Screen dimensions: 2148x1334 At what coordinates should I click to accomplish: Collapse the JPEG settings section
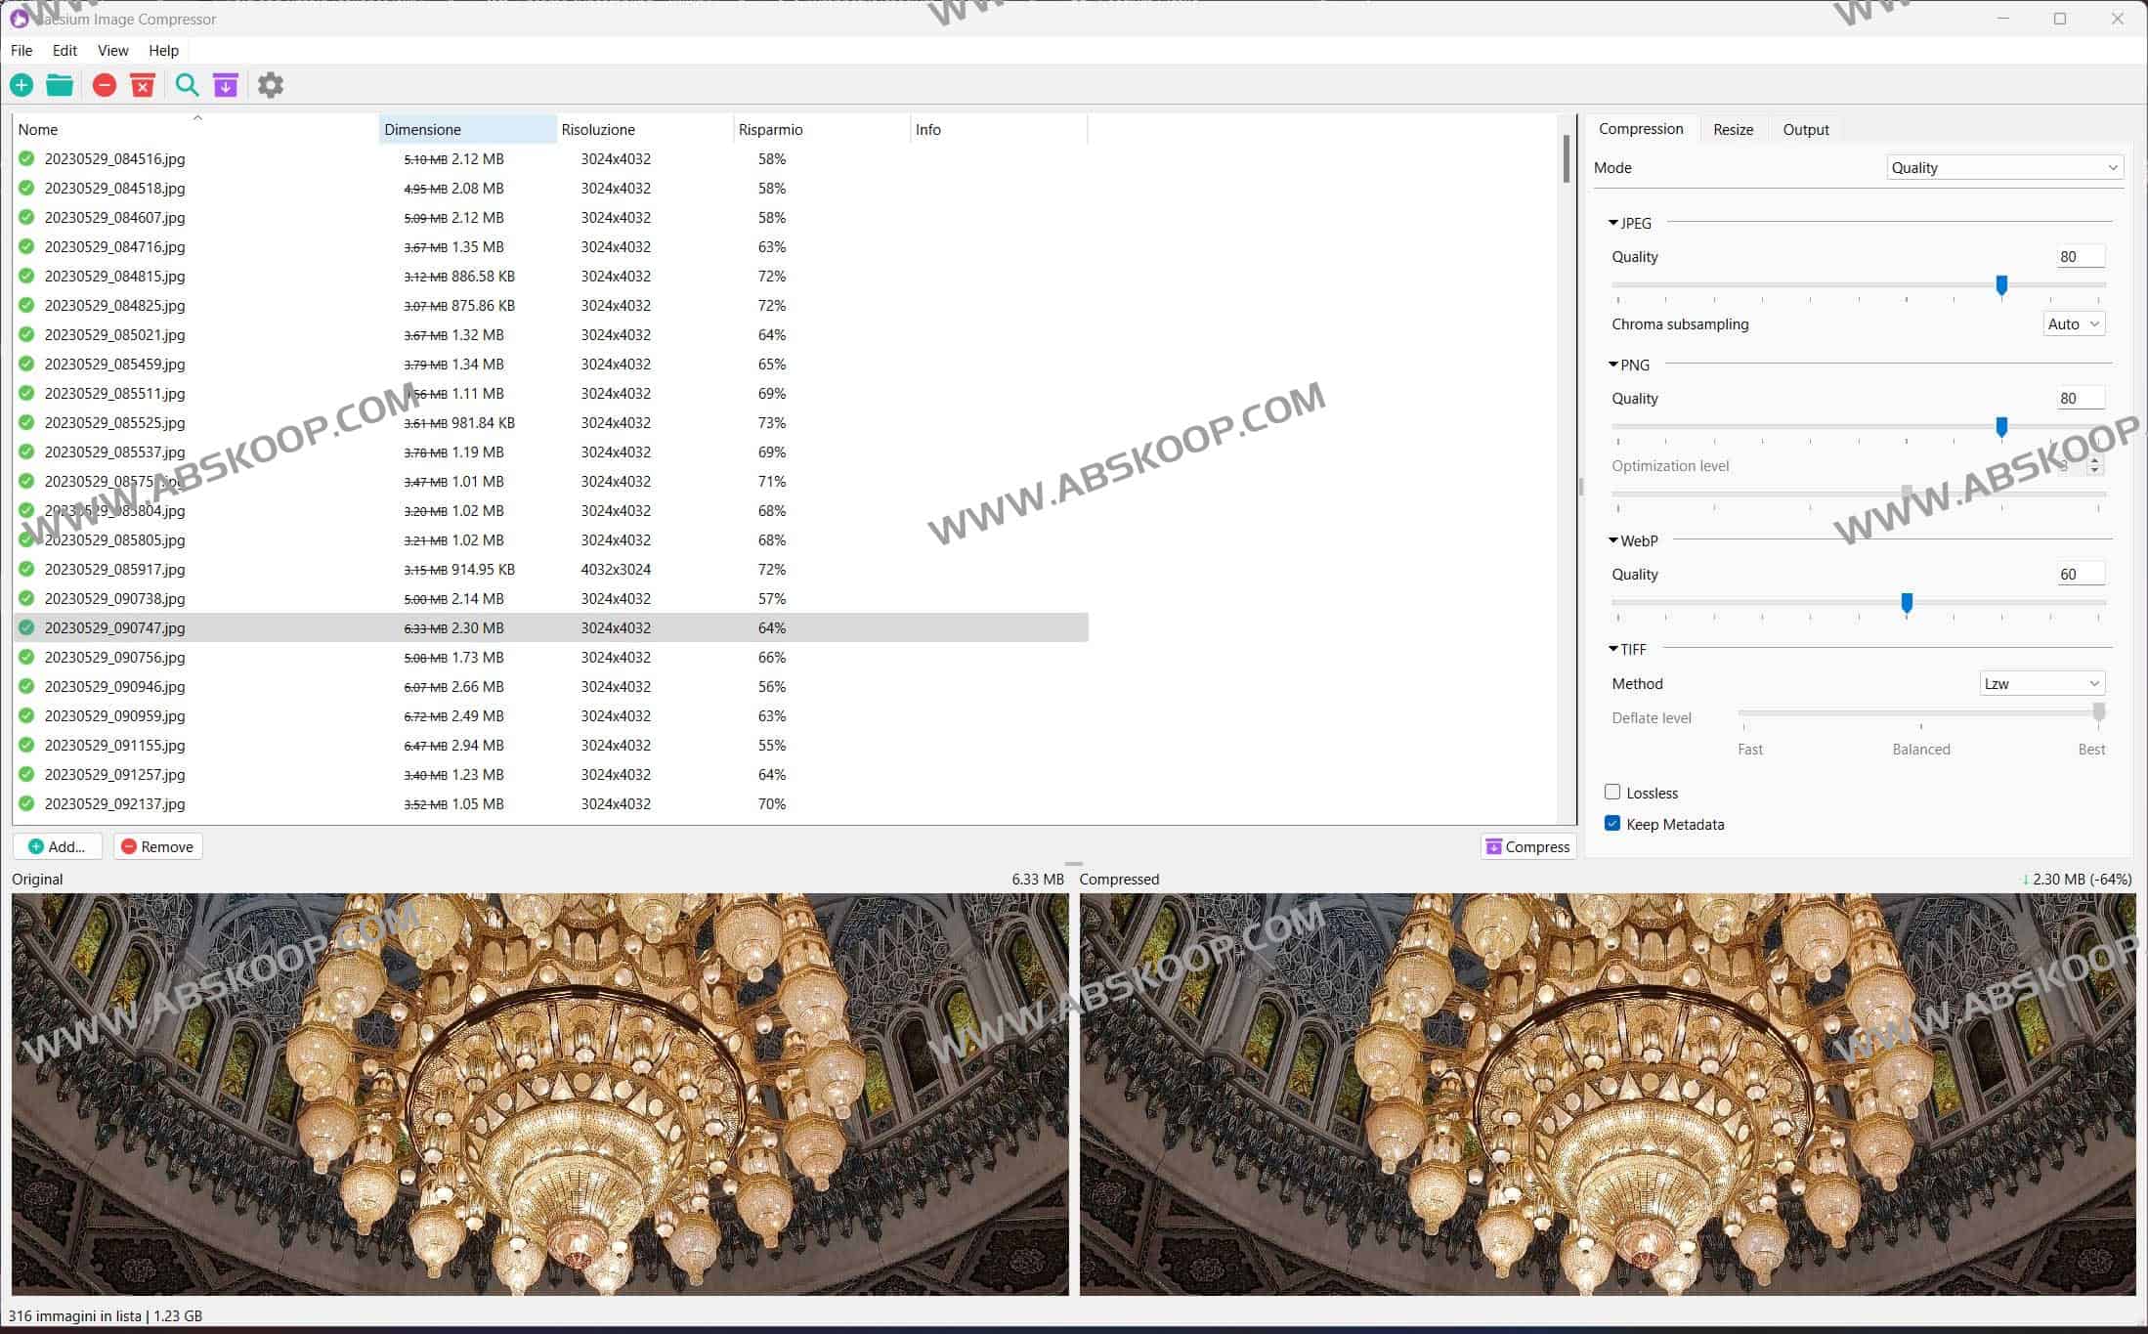1613,223
